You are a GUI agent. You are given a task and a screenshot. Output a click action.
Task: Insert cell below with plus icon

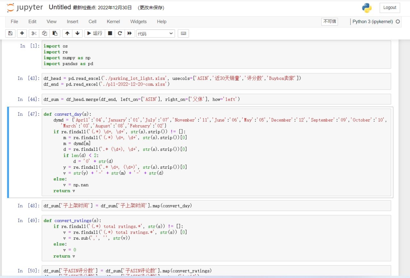click(x=22, y=33)
